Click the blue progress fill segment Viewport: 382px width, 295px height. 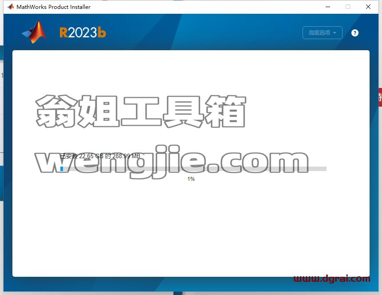pyautogui.click(x=62, y=169)
